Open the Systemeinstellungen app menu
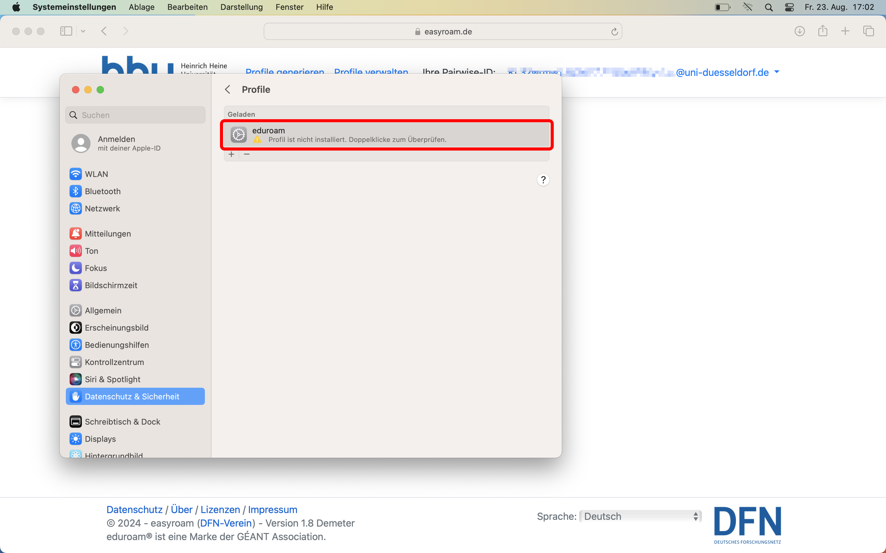This screenshot has height=553, width=886. [x=74, y=7]
